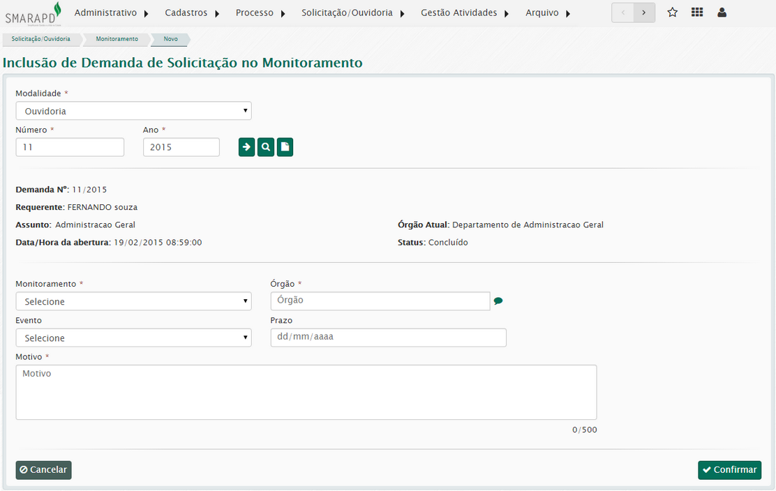
Task: Open the Gestão Atividades menu
Action: (x=465, y=13)
